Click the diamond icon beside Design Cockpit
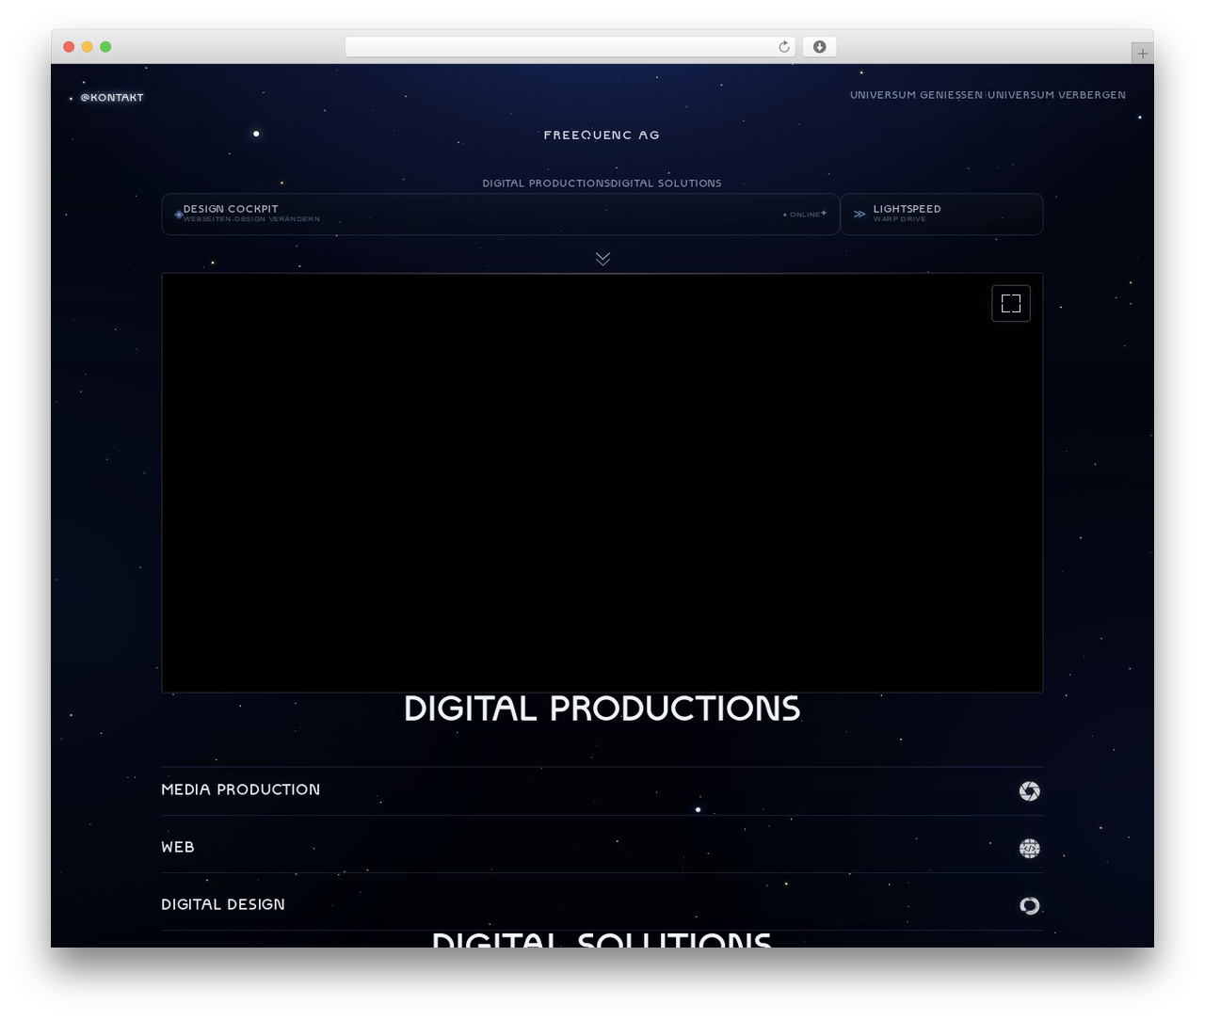 pyautogui.click(x=179, y=214)
